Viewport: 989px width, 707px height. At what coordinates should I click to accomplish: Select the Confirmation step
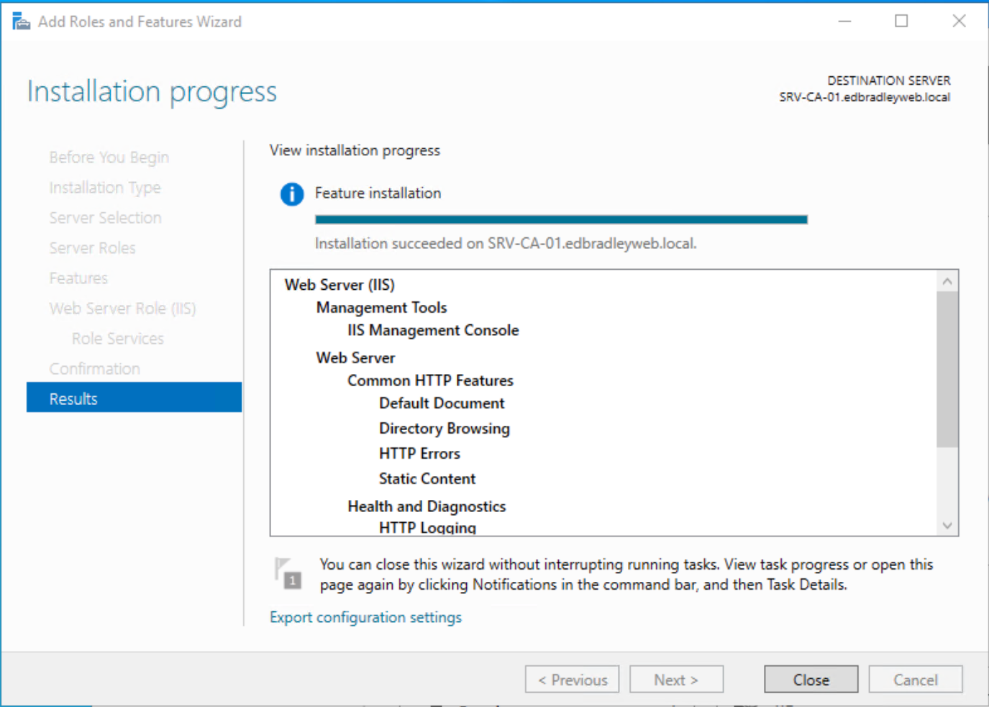tap(94, 368)
